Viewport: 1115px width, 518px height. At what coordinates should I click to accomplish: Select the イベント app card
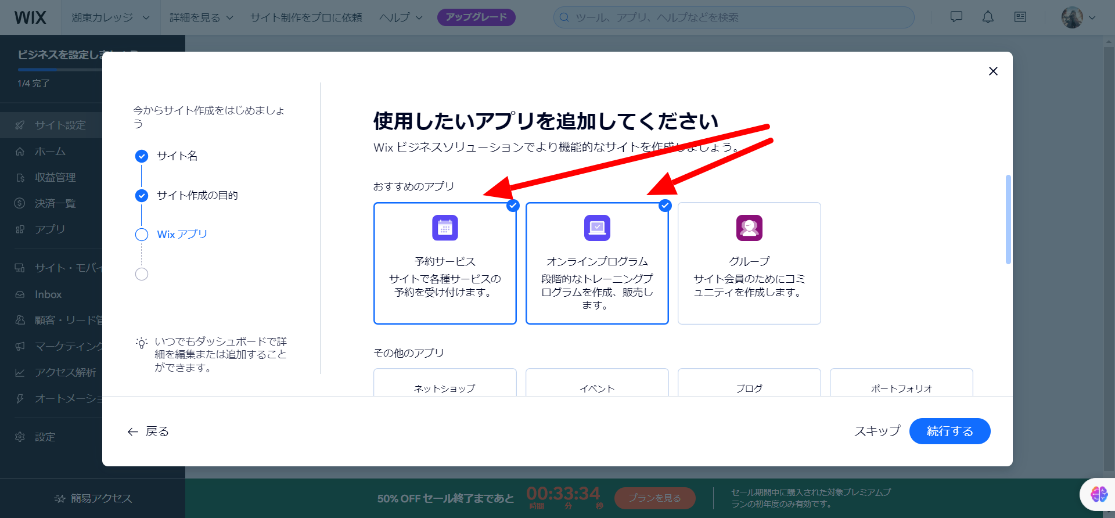597,383
